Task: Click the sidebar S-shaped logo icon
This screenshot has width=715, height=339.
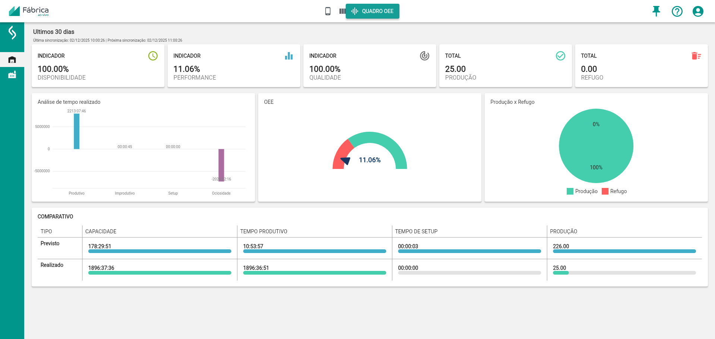Action: coord(12,33)
